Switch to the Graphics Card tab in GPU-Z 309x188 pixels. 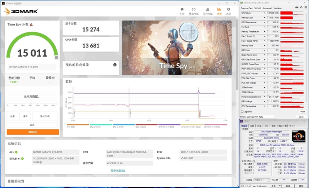(246, 8)
